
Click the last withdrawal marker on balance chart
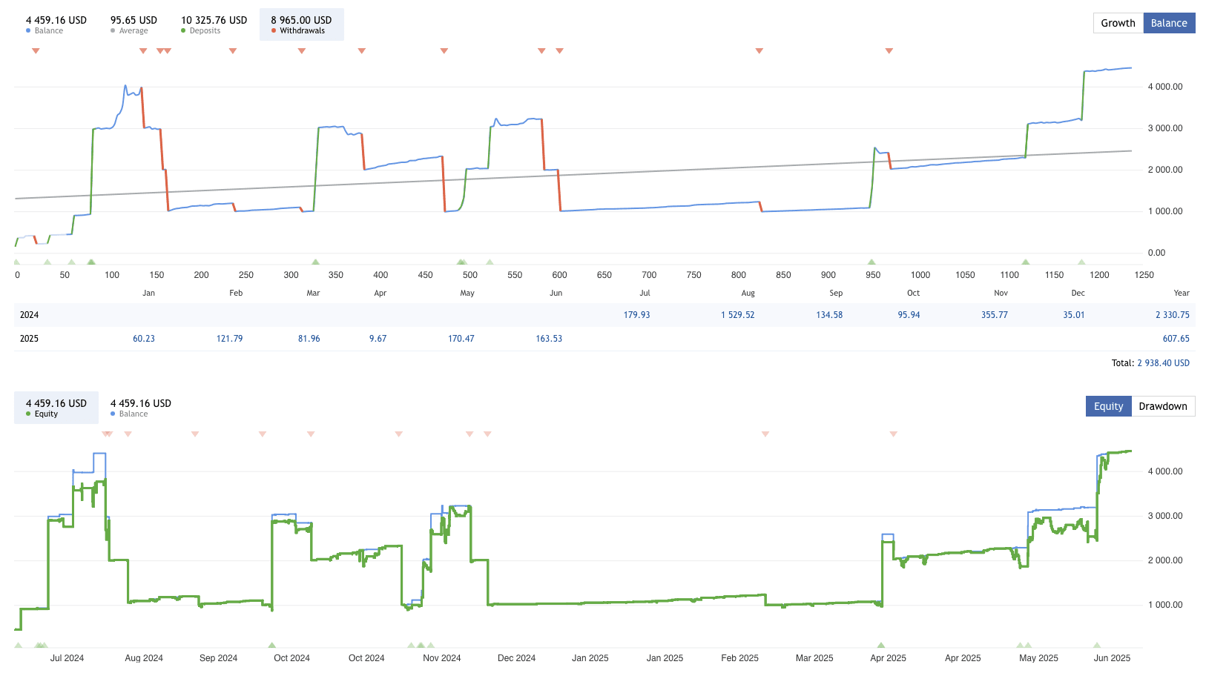pos(889,51)
